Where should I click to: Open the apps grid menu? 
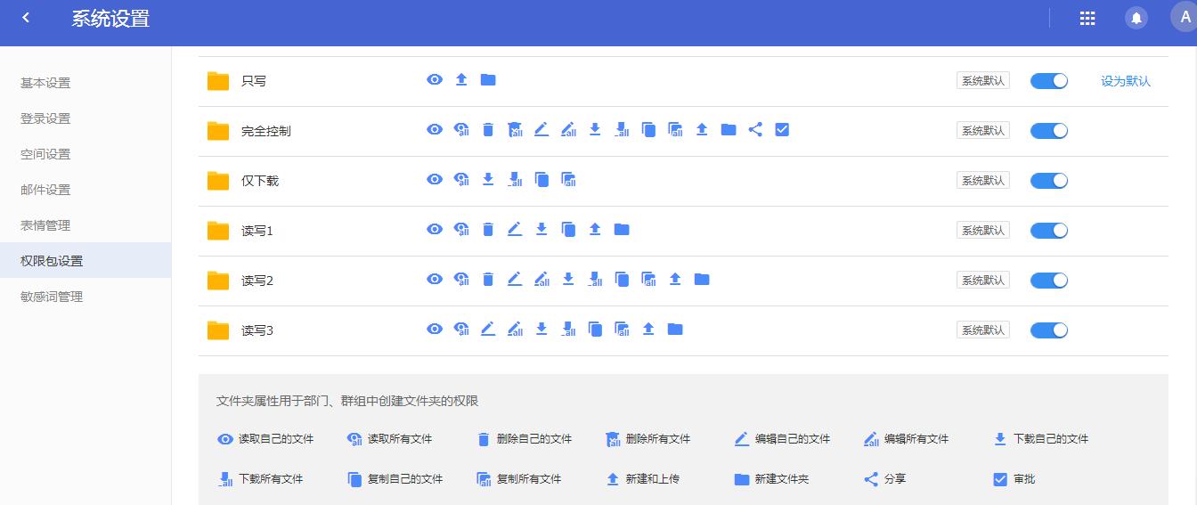coord(1087,18)
